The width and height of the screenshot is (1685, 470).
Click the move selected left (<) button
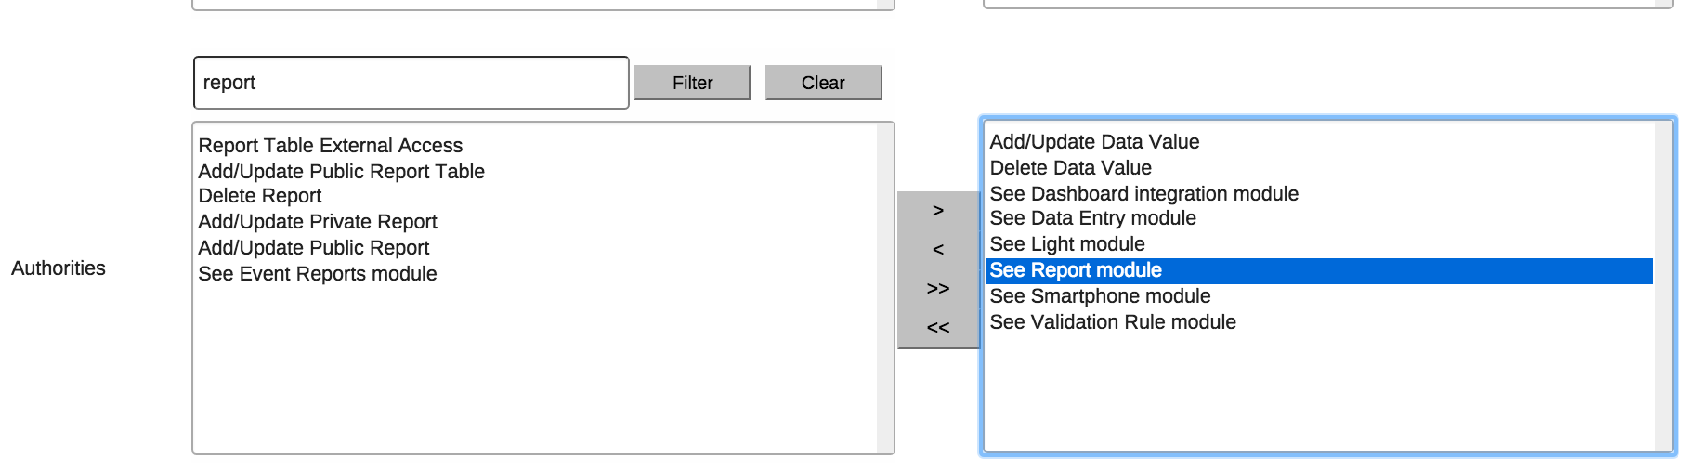tap(938, 250)
